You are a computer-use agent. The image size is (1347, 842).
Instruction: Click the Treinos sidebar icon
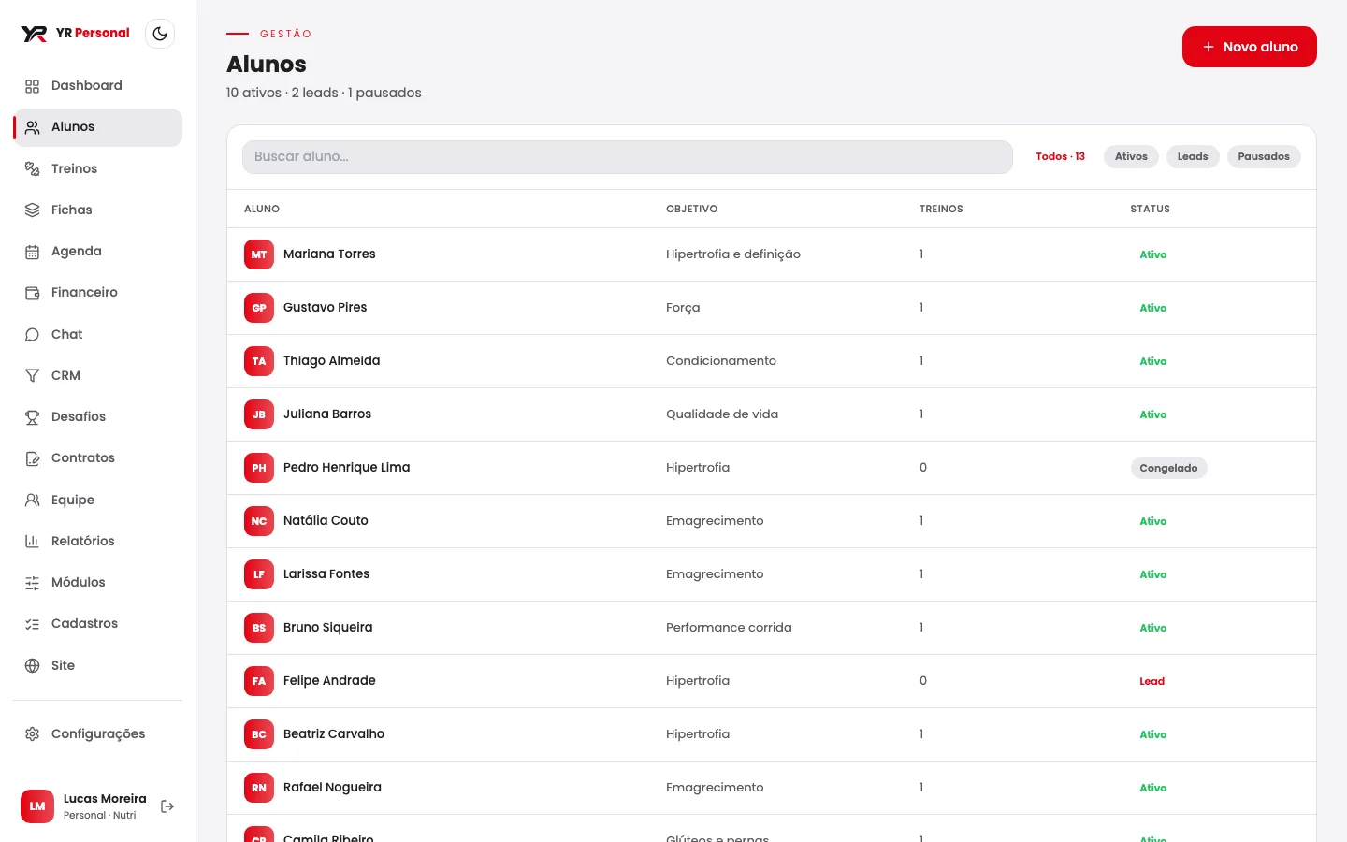tap(33, 168)
